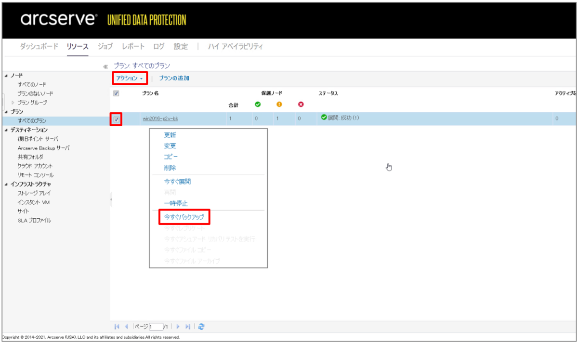This screenshot has height=343, width=578.
Task: Select the リソース tab
Action: [x=78, y=47]
